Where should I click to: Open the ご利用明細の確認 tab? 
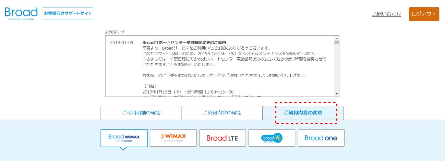tap(141, 113)
